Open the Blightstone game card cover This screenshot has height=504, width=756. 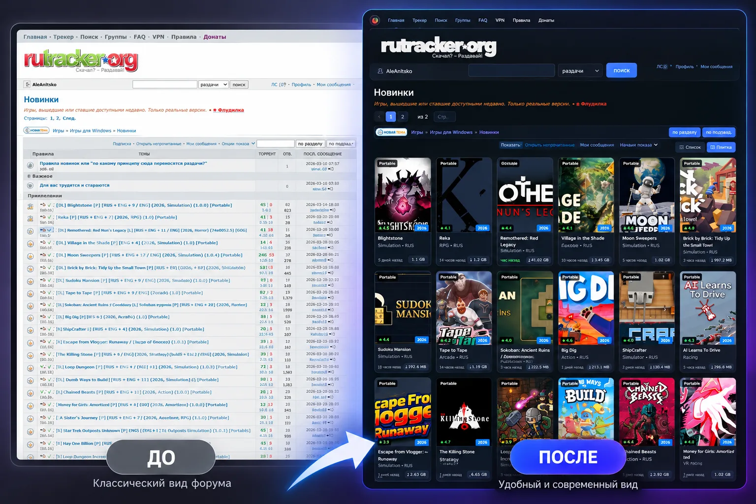pos(403,195)
